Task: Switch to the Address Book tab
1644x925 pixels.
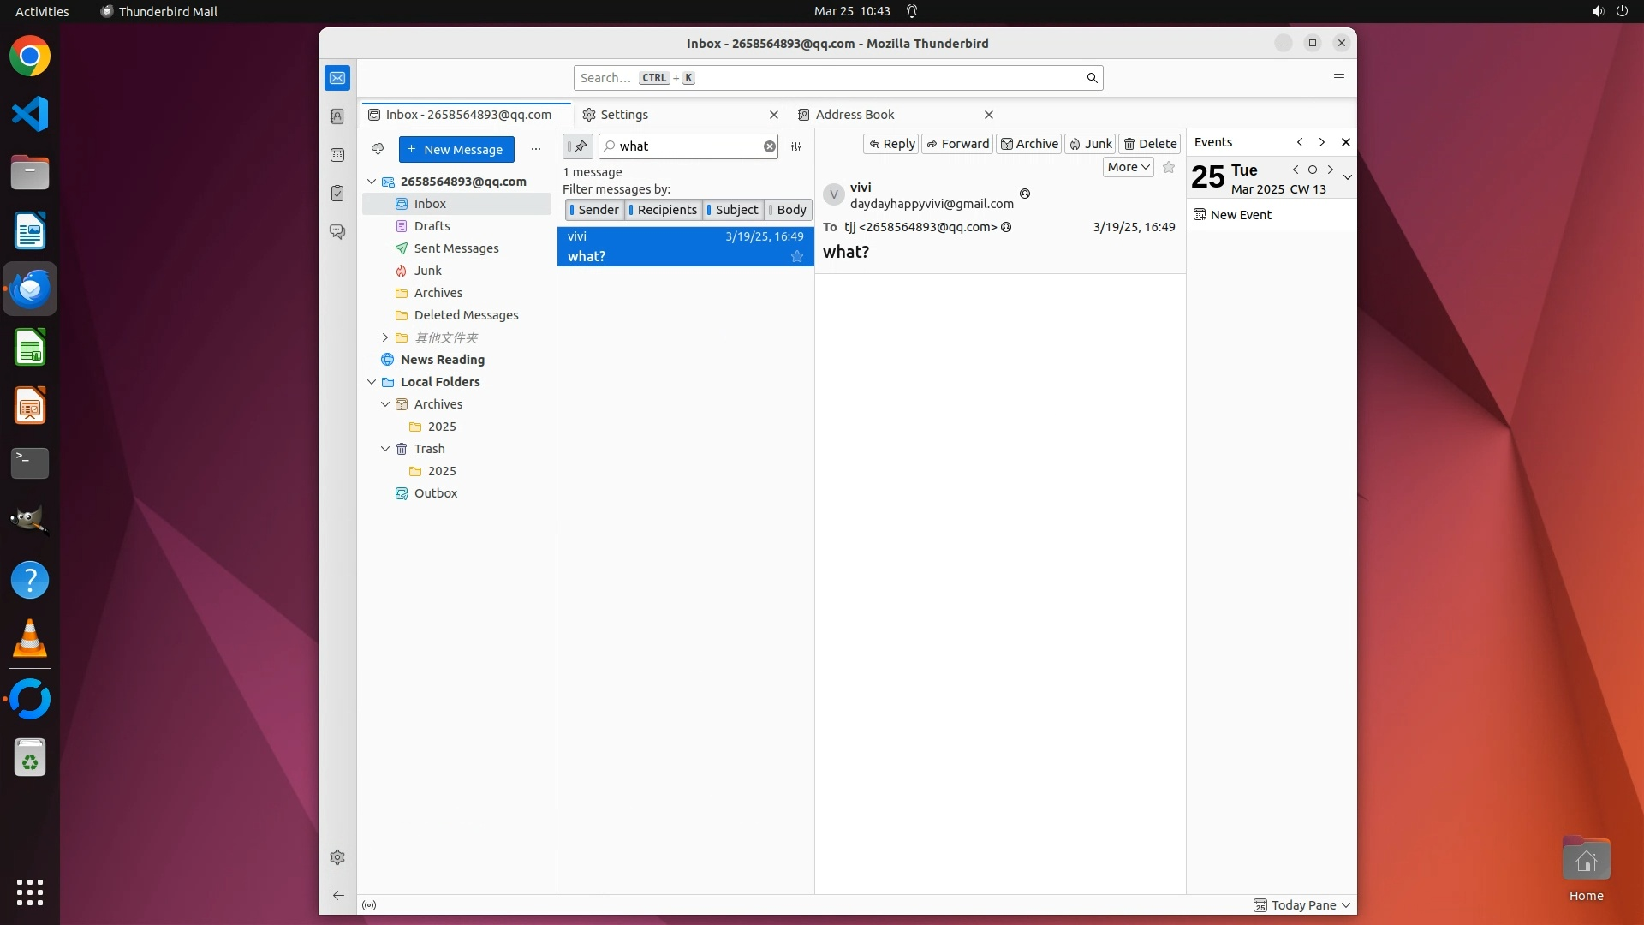Action: [x=855, y=115]
